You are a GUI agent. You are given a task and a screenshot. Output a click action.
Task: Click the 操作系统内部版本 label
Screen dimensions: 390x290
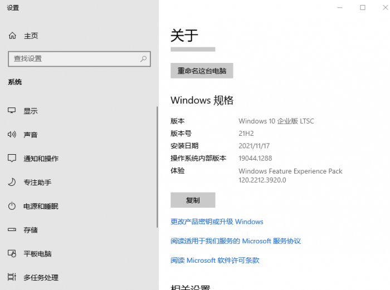coord(198,158)
